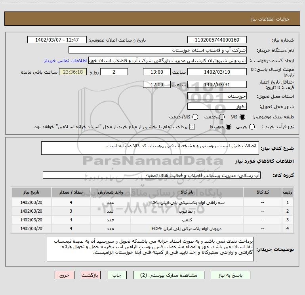The width and height of the screenshot is (305, 295).
Task: Click the ایجاد کننده درخواست field
Action: coord(168,61)
